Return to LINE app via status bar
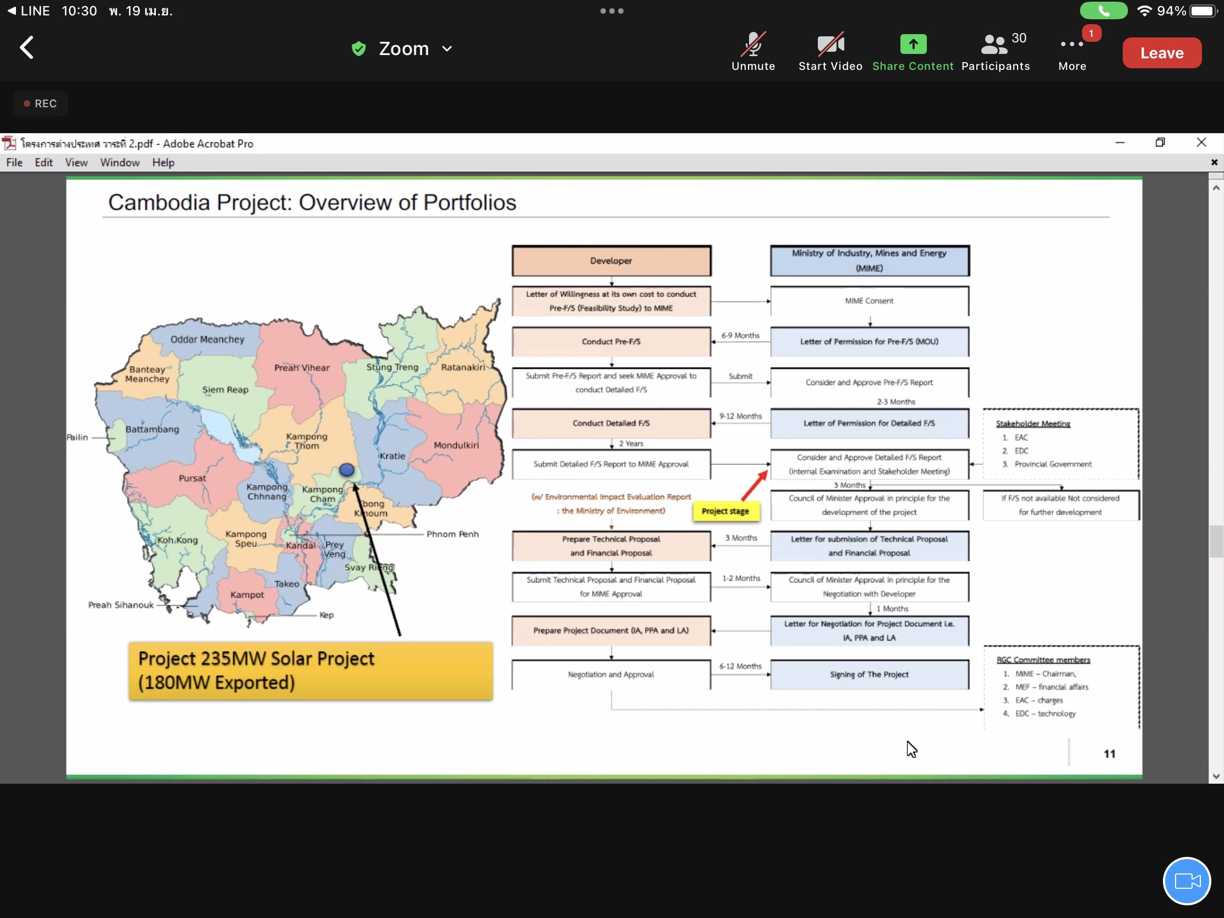Screen dimensions: 1224x918 [x=29, y=11]
